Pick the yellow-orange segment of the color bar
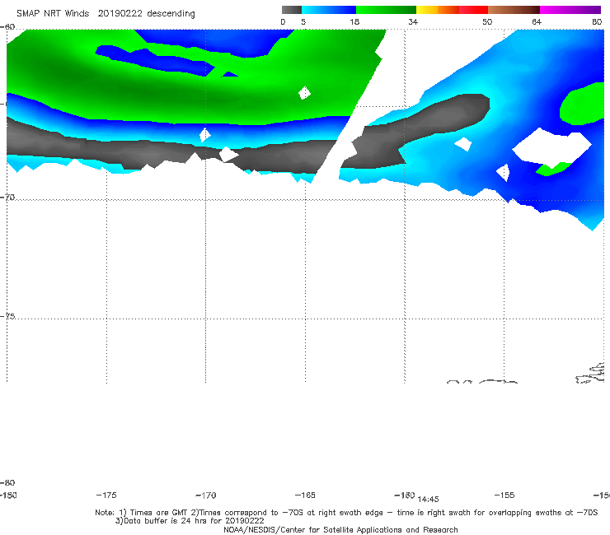The height and width of the screenshot is (535, 610). tap(437, 10)
